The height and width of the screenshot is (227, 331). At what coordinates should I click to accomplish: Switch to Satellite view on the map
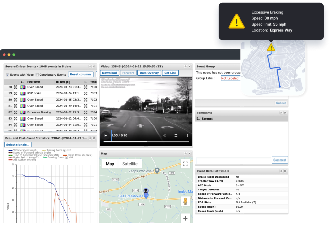click(x=130, y=164)
